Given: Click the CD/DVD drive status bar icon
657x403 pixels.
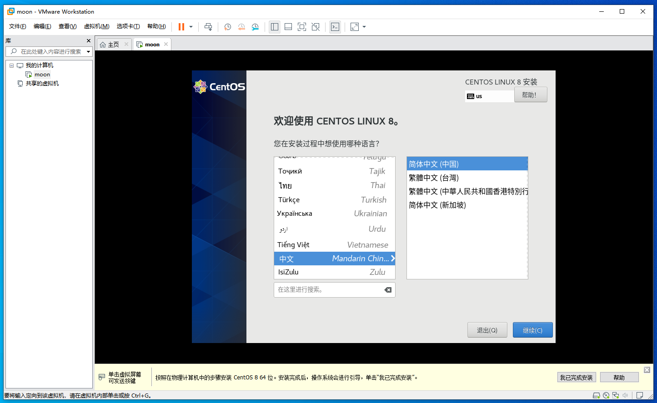Looking at the screenshot, I should click(606, 396).
